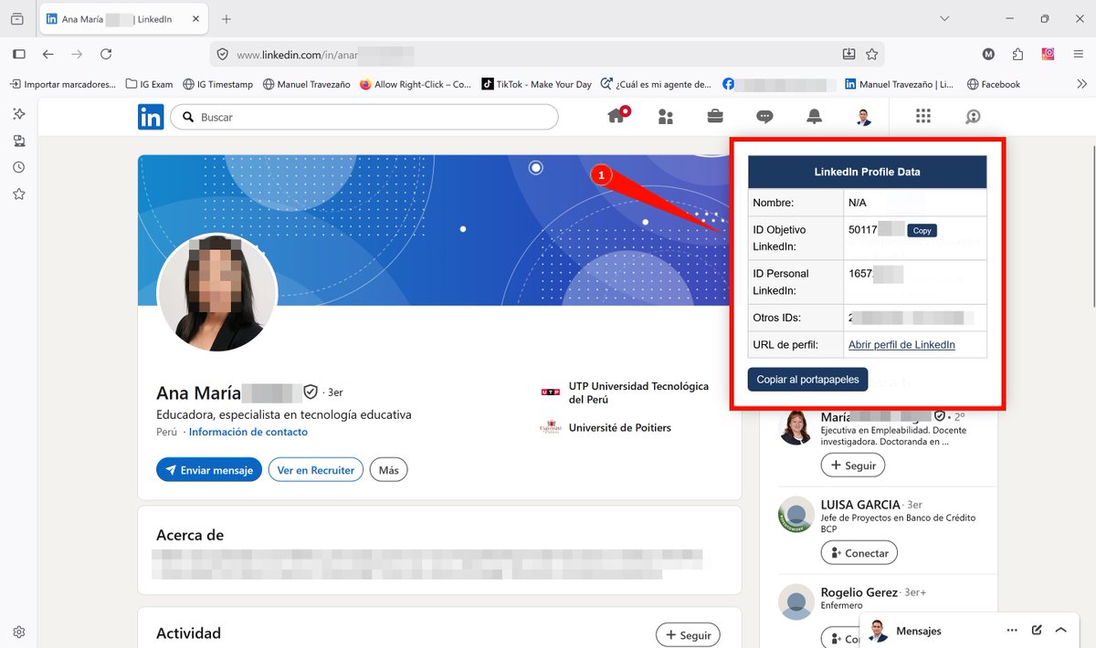
Task: Open a new browser tab
Action: coord(227,19)
